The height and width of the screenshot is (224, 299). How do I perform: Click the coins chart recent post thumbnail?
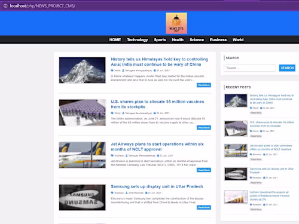(236, 197)
